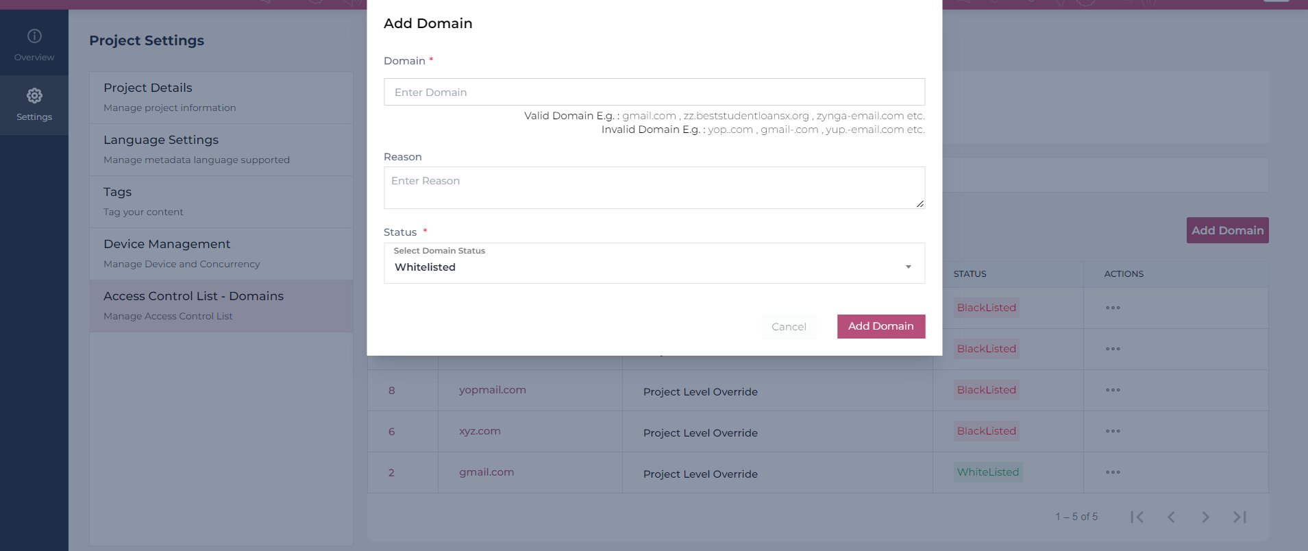Click the Status dropdown arrow
1308x551 pixels.
click(909, 267)
